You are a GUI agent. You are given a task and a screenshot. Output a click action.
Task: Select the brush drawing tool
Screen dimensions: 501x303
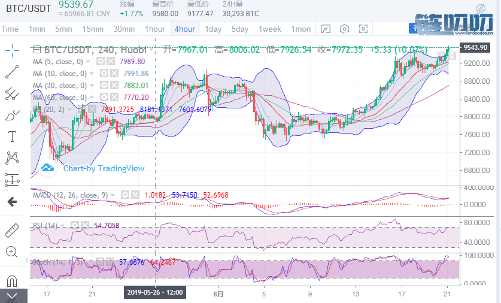pos(12,115)
